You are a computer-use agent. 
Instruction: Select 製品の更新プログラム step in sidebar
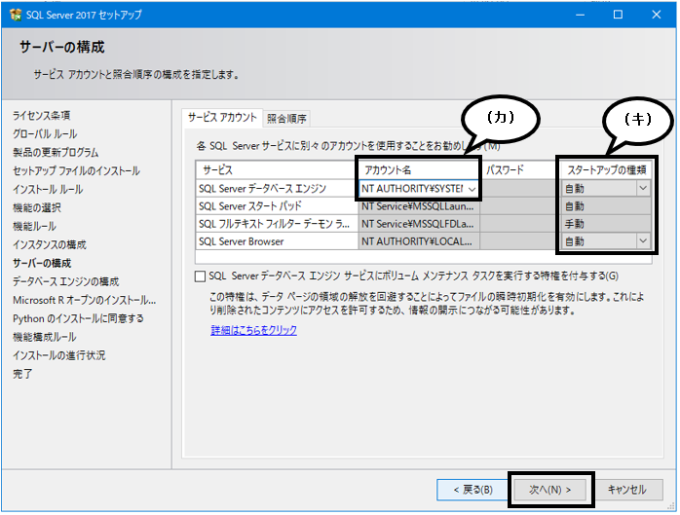coord(56,153)
